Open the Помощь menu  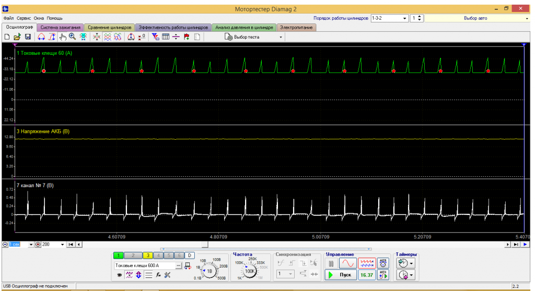(x=54, y=18)
